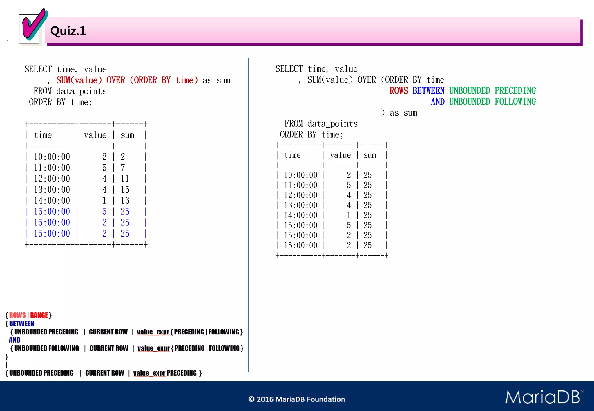
Task: Click last syntax line 'UNBOUNDED PRECEDING | CURRENT ROW | value_expr PRECEDING'
Action: 104,373
